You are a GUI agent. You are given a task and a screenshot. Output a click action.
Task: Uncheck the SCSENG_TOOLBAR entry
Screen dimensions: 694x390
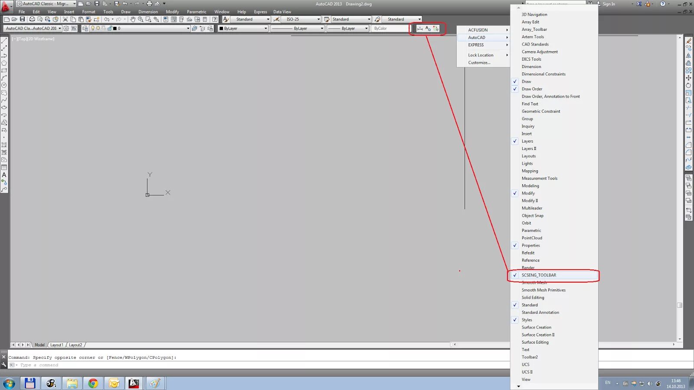(554, 275)
